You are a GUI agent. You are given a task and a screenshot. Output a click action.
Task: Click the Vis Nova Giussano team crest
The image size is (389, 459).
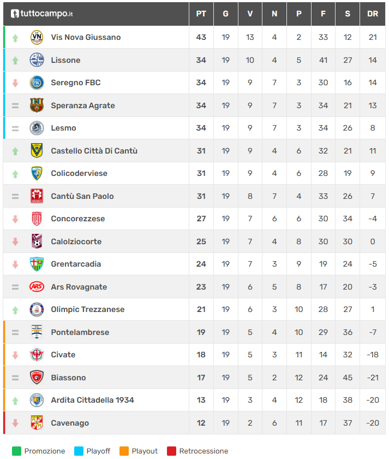[37, 37]
